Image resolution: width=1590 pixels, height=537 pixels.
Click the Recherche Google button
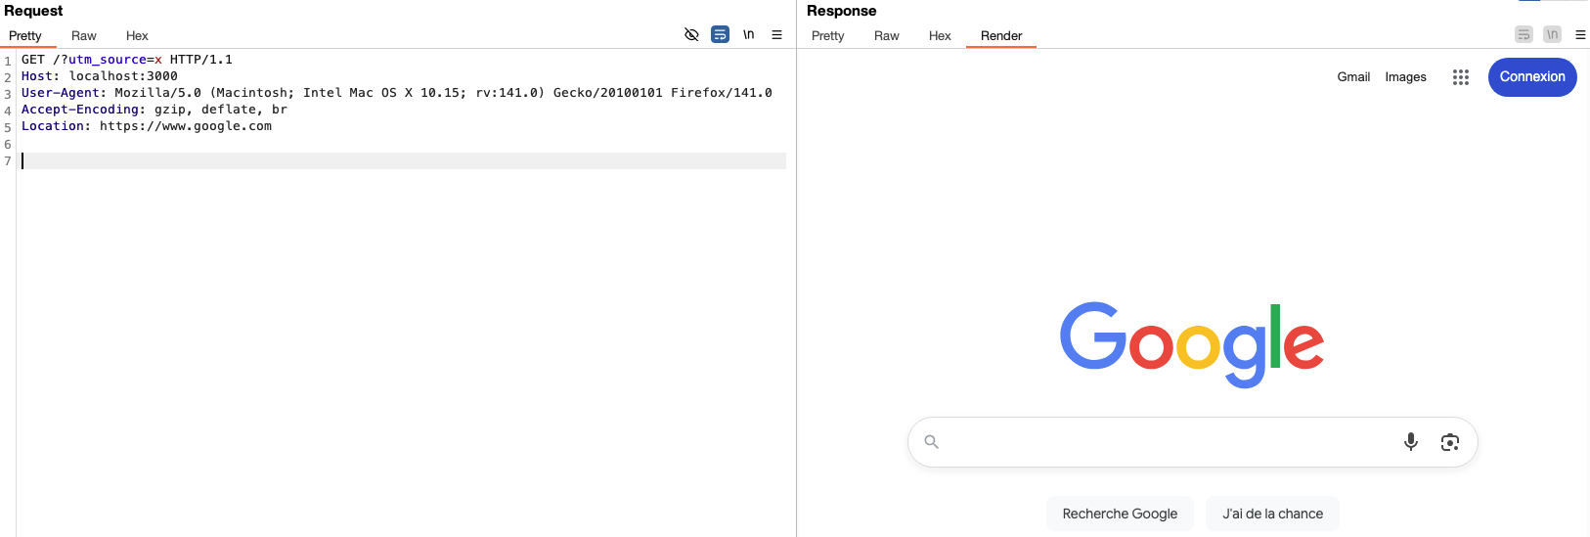pyautogui.click(x=1120, y=514)
